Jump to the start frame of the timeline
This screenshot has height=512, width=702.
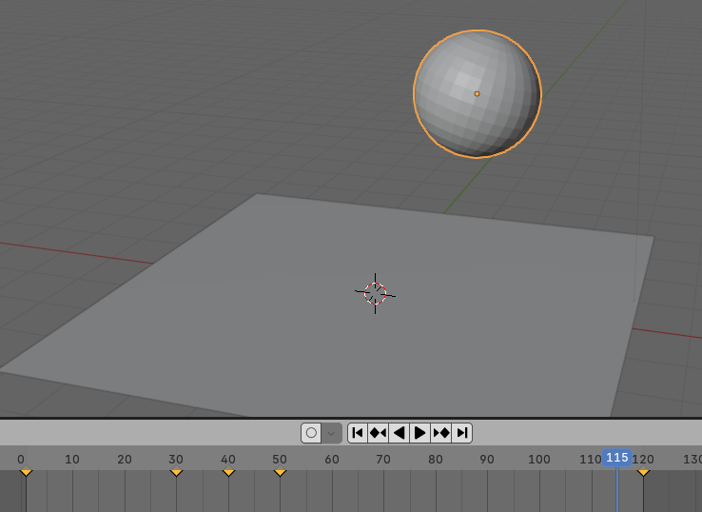358,433
